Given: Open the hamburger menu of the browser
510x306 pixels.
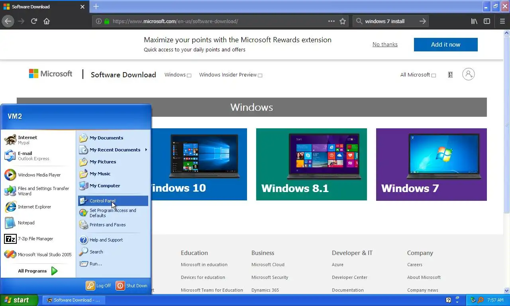Looking at the screenshot, I should click(x=502, y=21).
